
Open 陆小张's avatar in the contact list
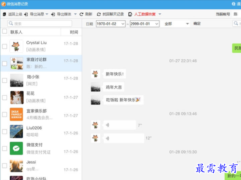[x=16, y=81]
